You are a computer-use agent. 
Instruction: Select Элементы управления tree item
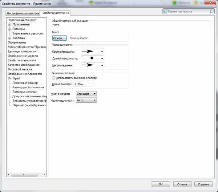29,101
